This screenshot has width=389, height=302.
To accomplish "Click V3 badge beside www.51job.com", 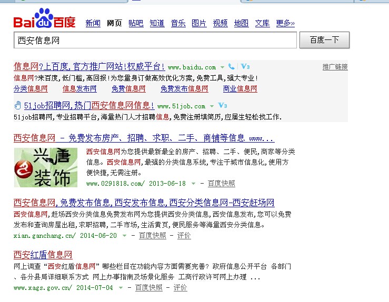I will (x=222, y=106).
